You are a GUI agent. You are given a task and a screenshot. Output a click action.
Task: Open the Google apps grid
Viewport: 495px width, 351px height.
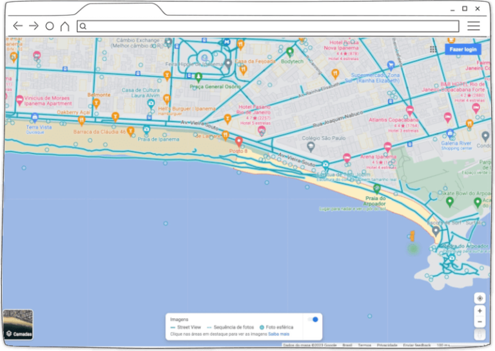click(x=433, y=49)
